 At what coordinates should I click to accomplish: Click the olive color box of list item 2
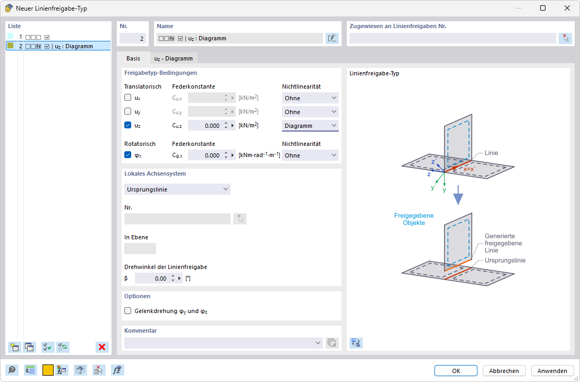tap(11, 46)
